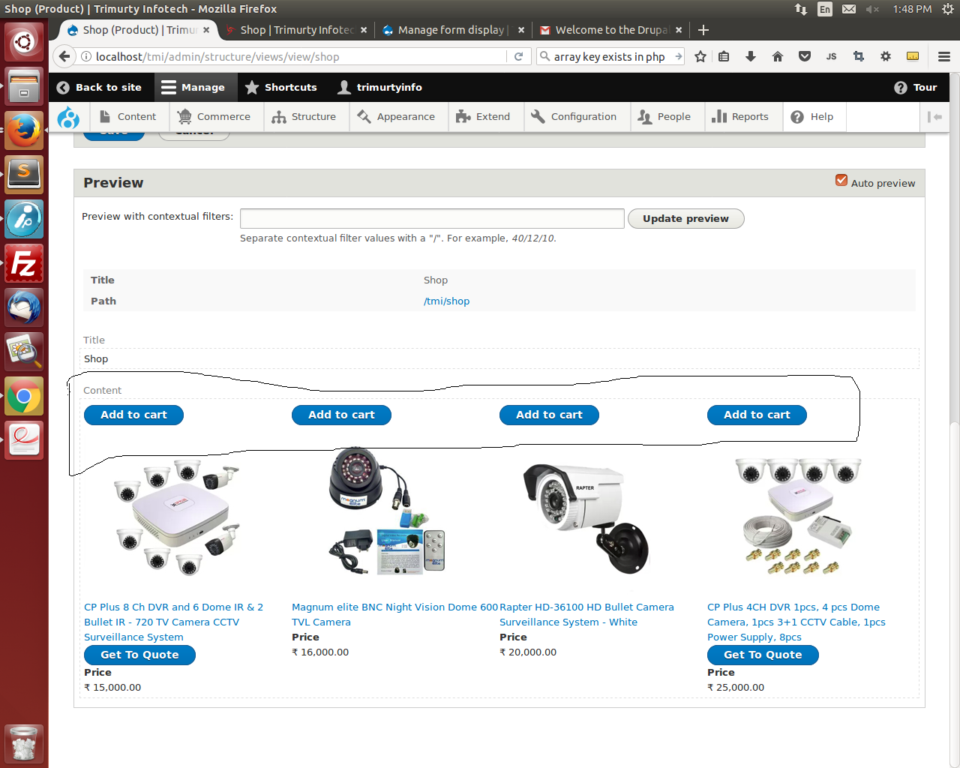This screenshot has width=960, height=768.
Task: Open Reports using the bar-chart icon
Action: pyautogui.click(x=720, y=116)
